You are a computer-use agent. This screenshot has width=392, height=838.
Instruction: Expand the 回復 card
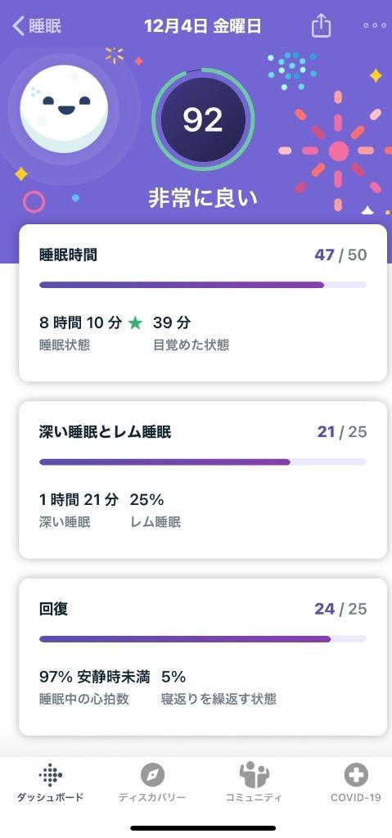click(x=203, y=657)
